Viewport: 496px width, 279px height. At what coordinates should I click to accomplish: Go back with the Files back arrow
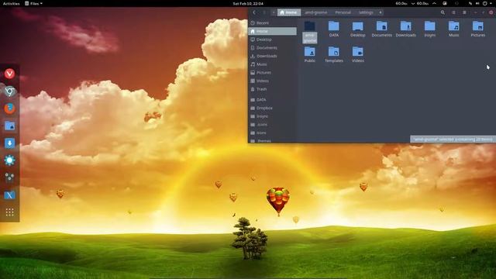pos(254,12)
